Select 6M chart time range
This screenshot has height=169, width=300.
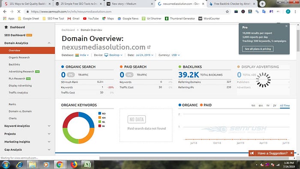[261, 106]
